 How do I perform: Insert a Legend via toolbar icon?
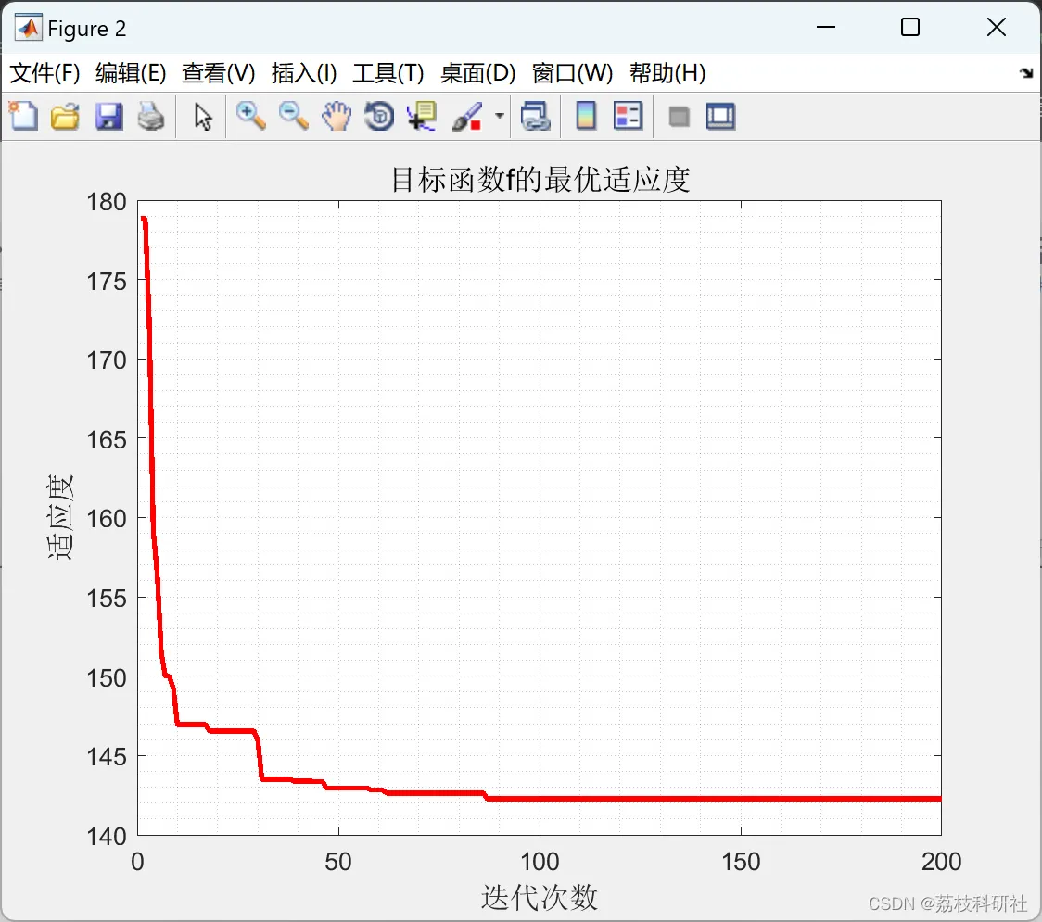[x=628, y=116]
